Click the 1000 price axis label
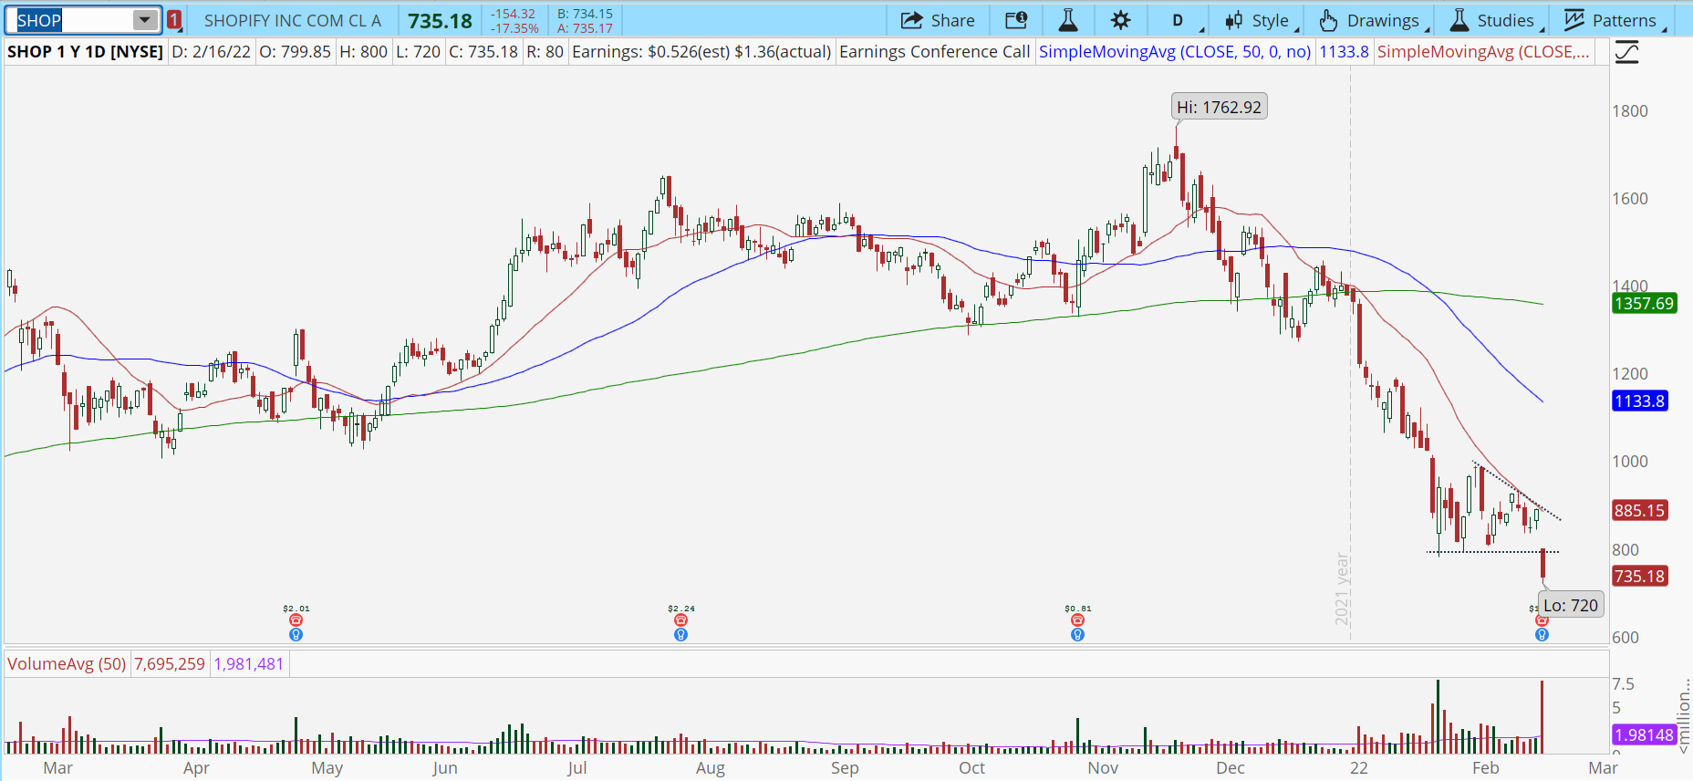The height and width of the screenshot is (781, 1693). 1630,462
